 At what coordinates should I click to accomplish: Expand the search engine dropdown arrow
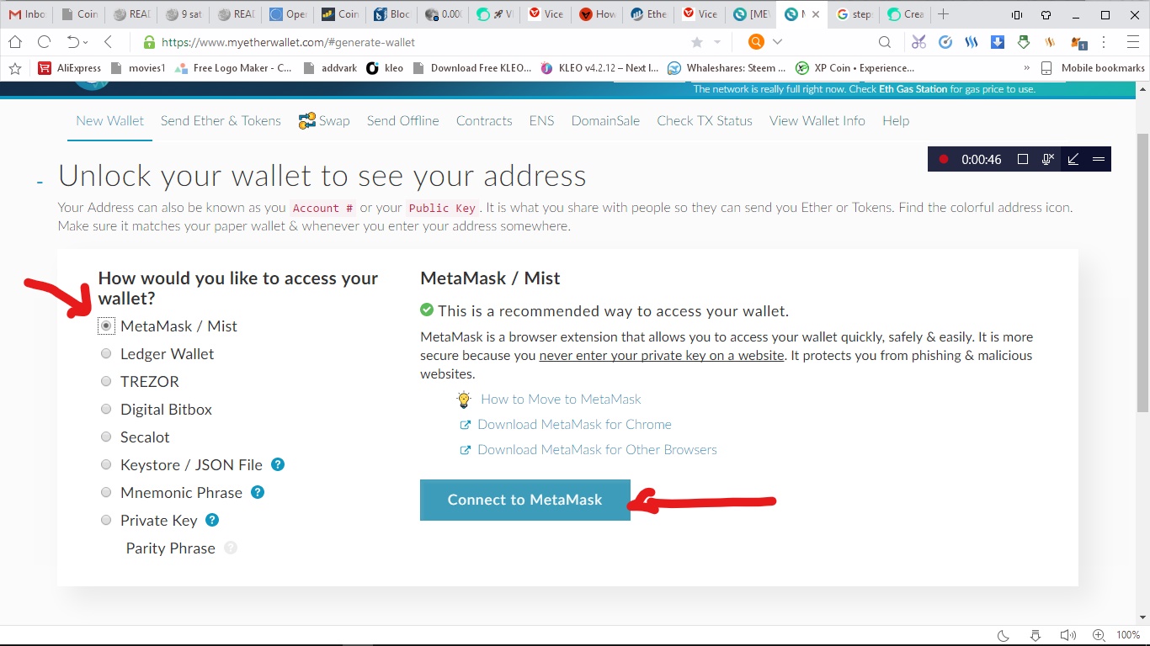[777, 42]
